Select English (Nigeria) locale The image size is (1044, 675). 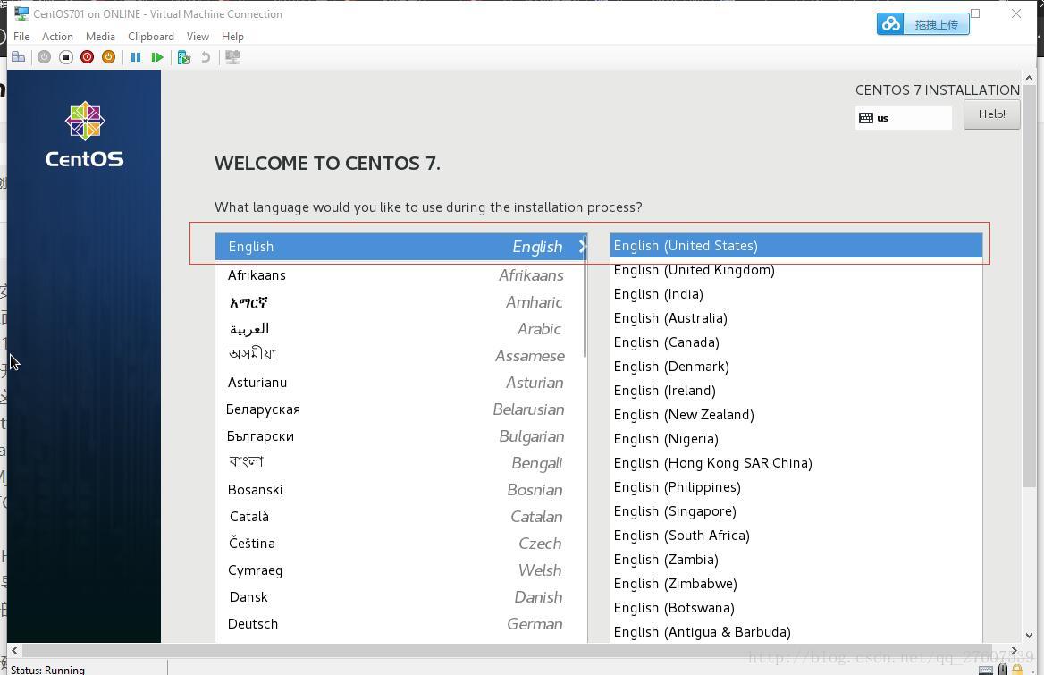pyautogui.click(x=796, y=439)
